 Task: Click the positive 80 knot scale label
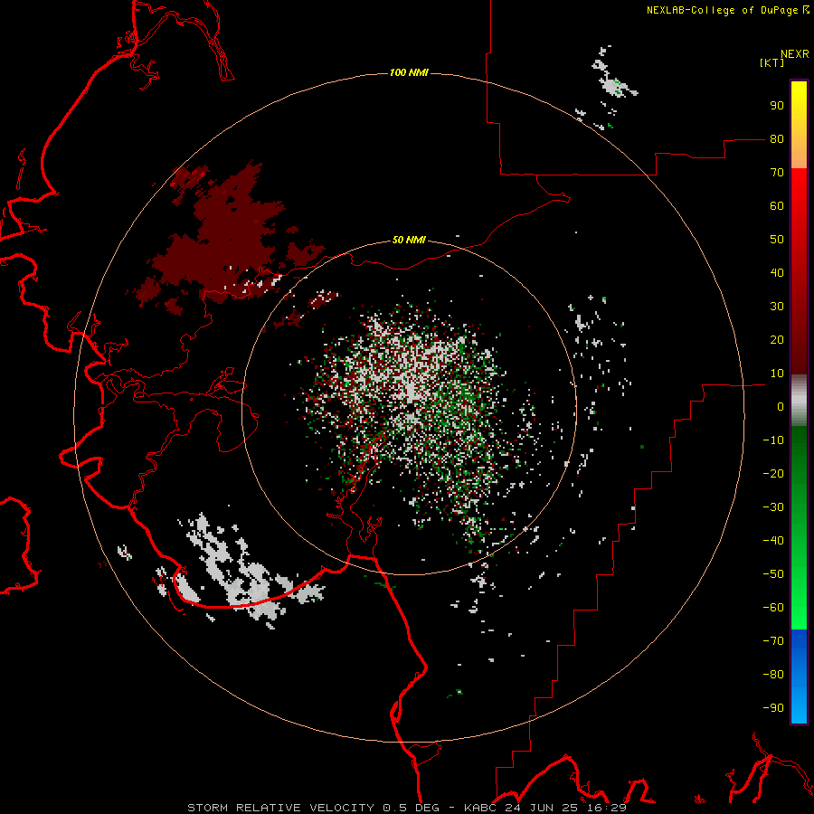[777, 139]
